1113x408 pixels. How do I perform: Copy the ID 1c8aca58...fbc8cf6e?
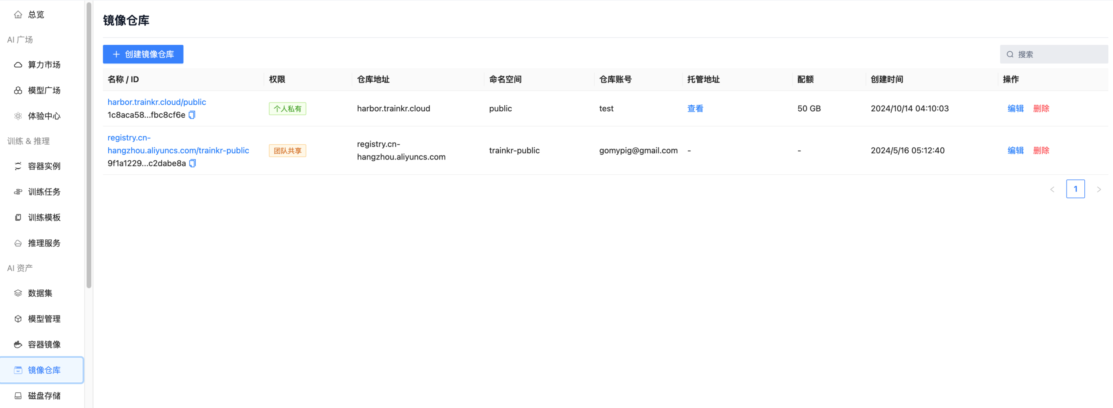click(x=192, y=115)
